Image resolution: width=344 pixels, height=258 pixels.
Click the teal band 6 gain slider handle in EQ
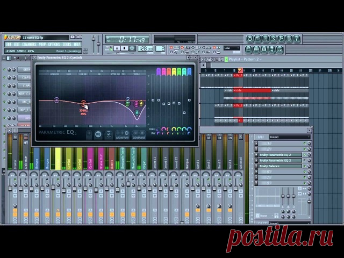(x=184, y=113)
